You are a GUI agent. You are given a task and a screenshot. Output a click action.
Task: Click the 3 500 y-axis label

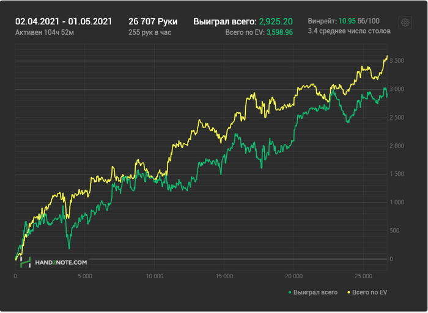[397, 61]
